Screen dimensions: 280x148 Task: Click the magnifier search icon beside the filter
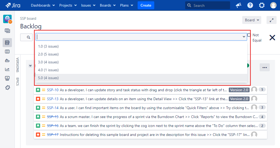click(x=29, y=37)
